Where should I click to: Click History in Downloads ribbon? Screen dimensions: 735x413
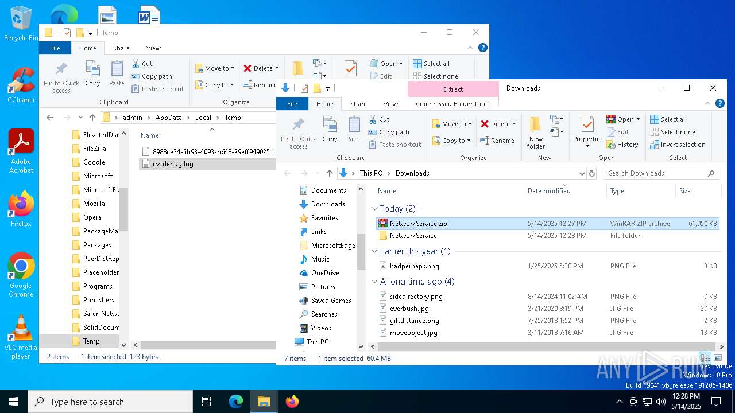[622, 145]
